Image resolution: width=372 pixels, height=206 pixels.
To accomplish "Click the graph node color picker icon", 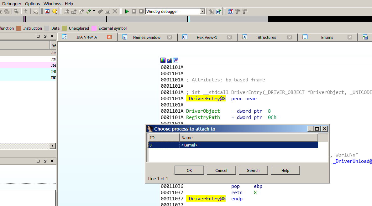I will pyautogui.click(x=163, y=60).
